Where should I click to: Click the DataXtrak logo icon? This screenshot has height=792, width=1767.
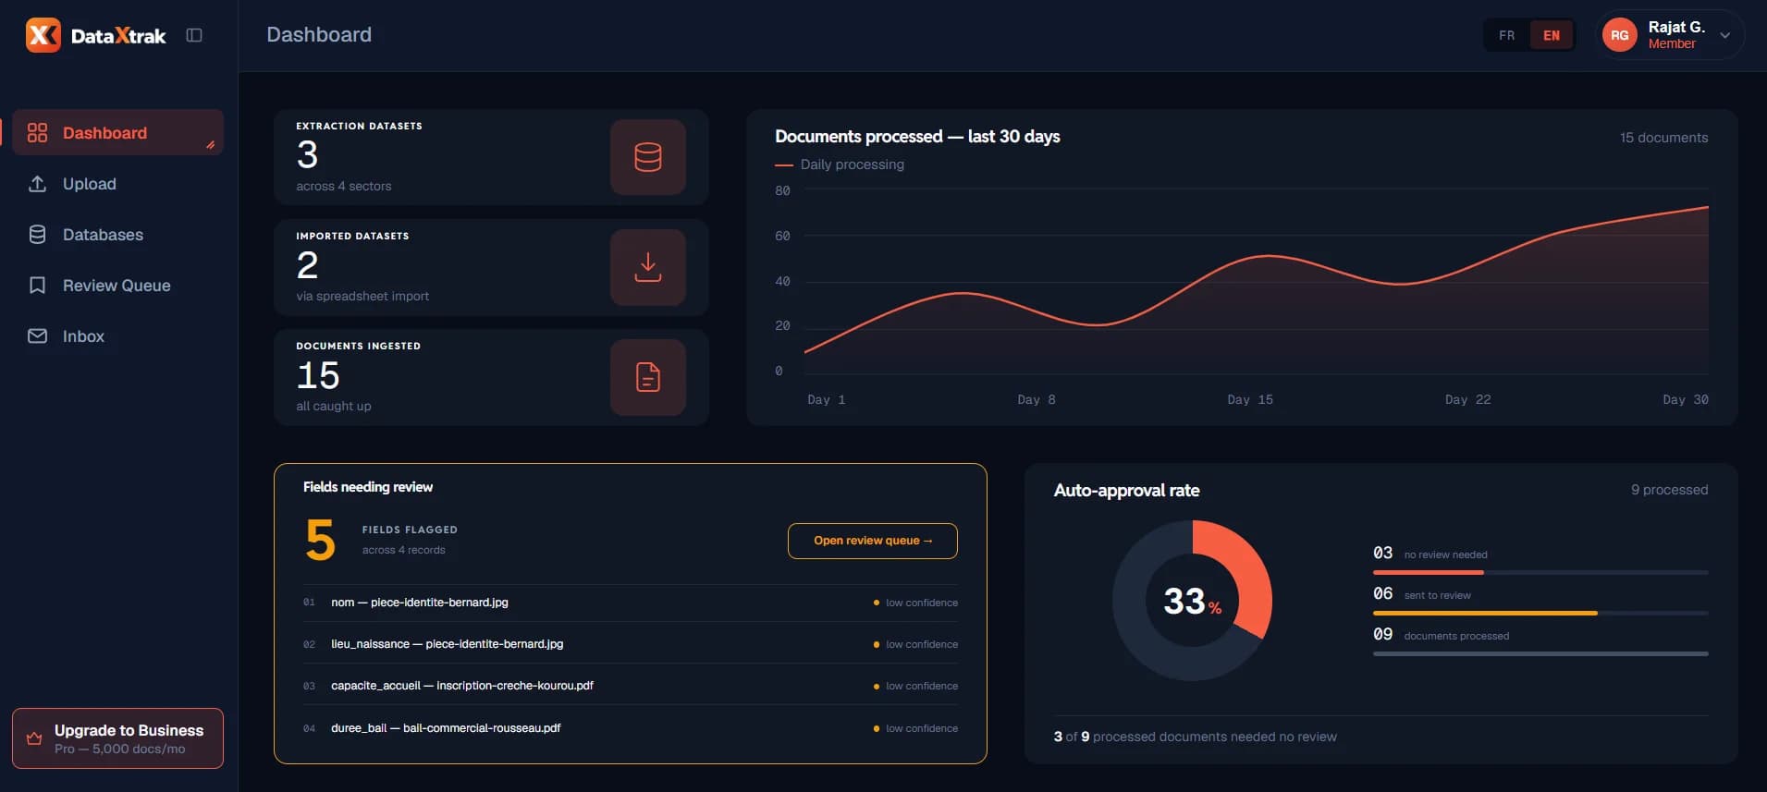(43, 35)
